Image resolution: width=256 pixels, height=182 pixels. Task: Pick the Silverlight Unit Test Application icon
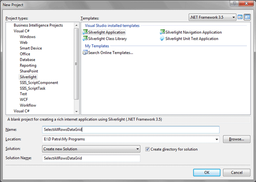pos(162,39)
